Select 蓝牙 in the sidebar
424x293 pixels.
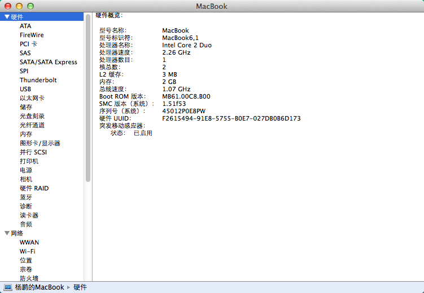tap(26, 197)
